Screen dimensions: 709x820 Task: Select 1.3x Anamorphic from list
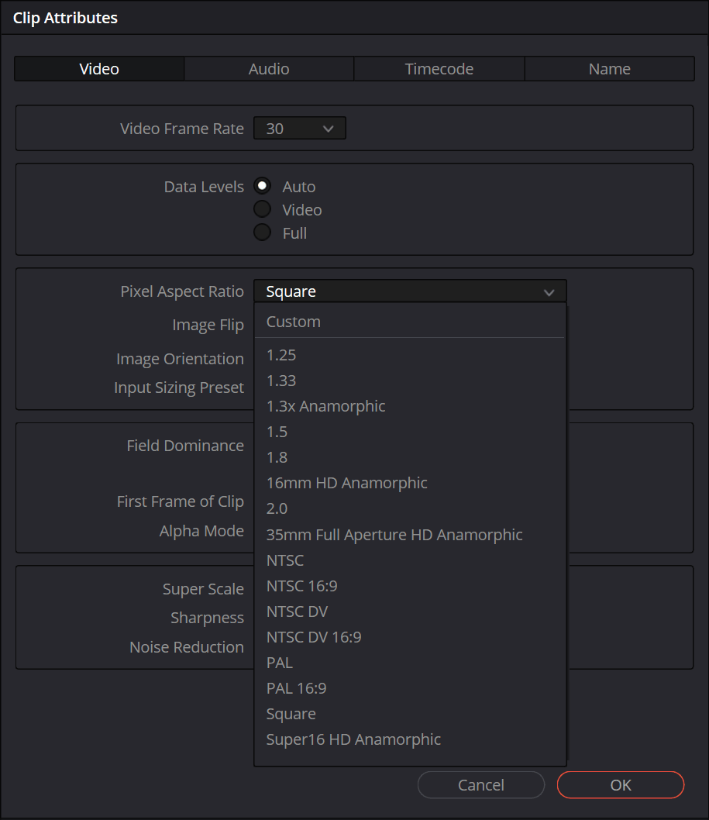pos(325,406)
